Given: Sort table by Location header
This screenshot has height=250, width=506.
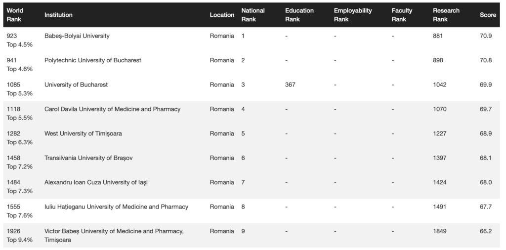Looking at the screenshot, I should [x=222, y=15].
